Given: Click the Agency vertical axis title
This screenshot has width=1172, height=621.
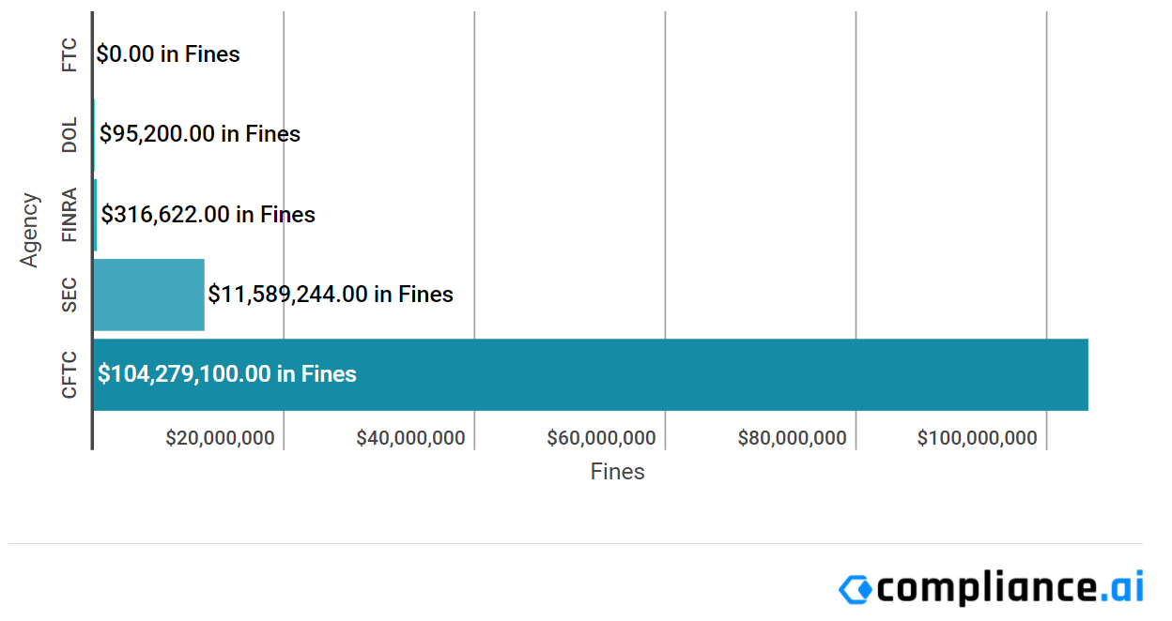Looking at the screenshot, I should pyautogui.click(x=30, y=230).
